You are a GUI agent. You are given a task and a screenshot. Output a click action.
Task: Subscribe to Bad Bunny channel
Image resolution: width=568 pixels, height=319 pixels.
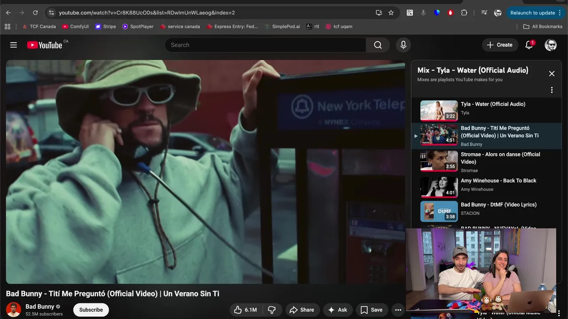pyautogui.click(x=91, y=310)
